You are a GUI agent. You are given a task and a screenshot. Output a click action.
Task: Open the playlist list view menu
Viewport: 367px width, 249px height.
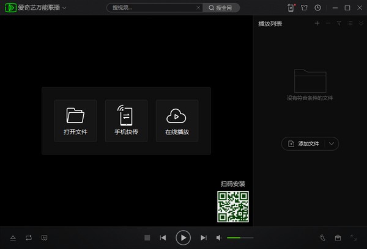(x=350, y=23)
